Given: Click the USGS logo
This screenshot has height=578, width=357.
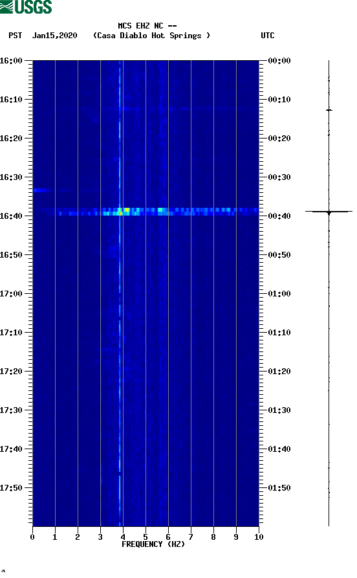Looking at the screenshot, I should pyautogui.click(x=26, y=6).
